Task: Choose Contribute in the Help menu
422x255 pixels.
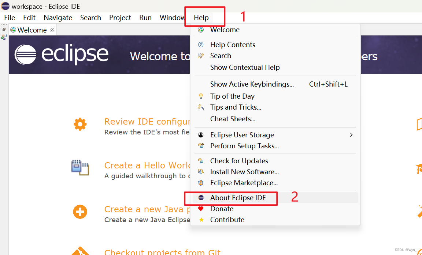Action: click(275, 220)
